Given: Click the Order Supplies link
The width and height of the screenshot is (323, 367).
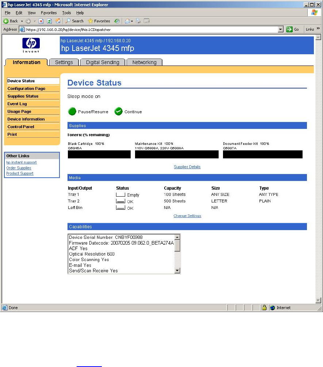Looking at the screenshot, I should point(19,168).
